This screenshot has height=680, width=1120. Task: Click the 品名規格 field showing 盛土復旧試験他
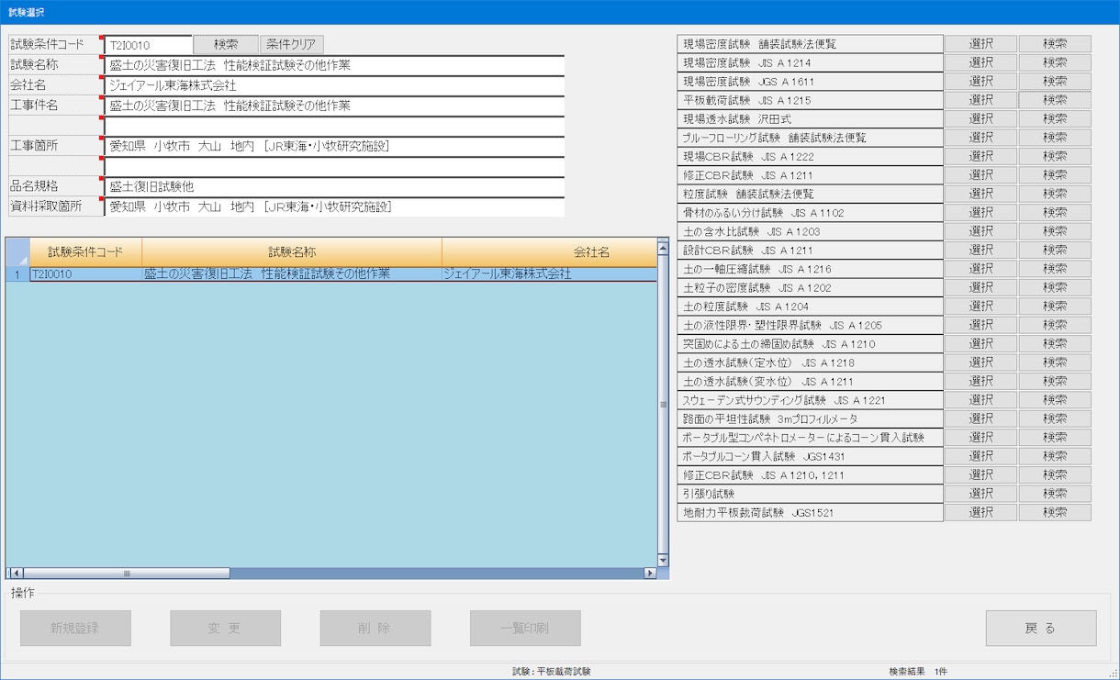[334, 186]
